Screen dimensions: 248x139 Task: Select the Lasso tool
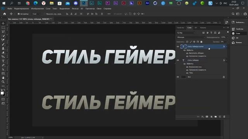pyautogui.click(x=3, y=32)
